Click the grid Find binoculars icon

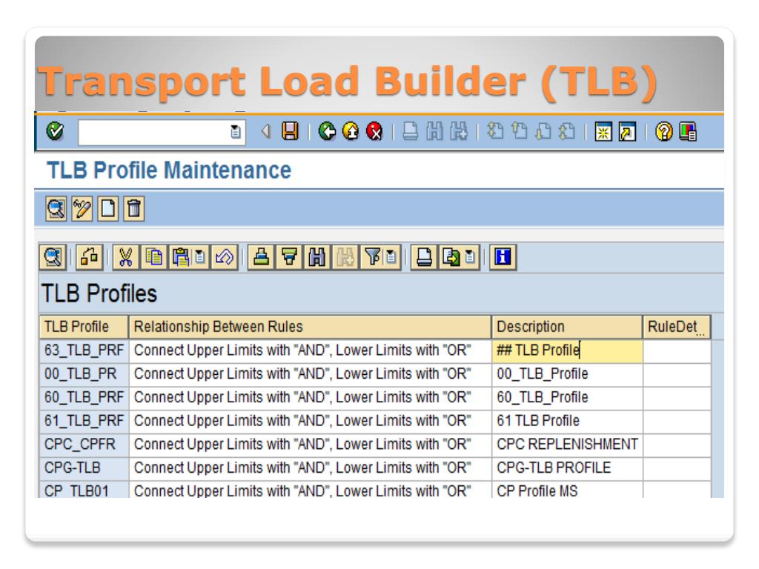pos(317,257)
